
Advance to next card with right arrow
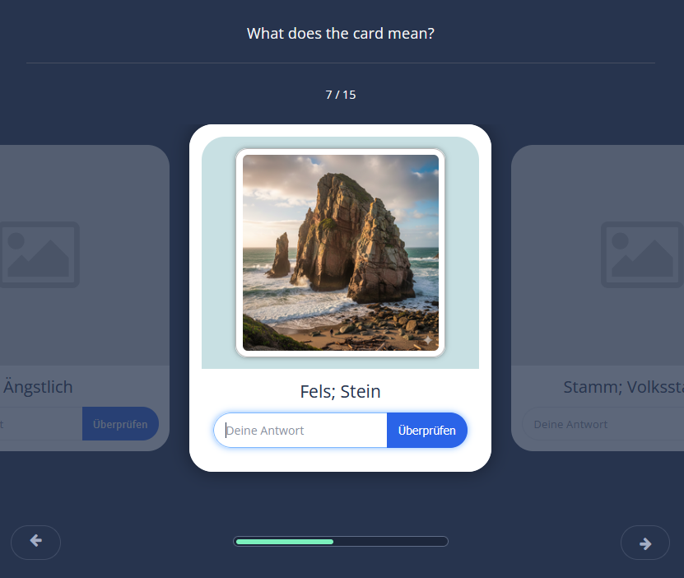[x=644, y=543]
